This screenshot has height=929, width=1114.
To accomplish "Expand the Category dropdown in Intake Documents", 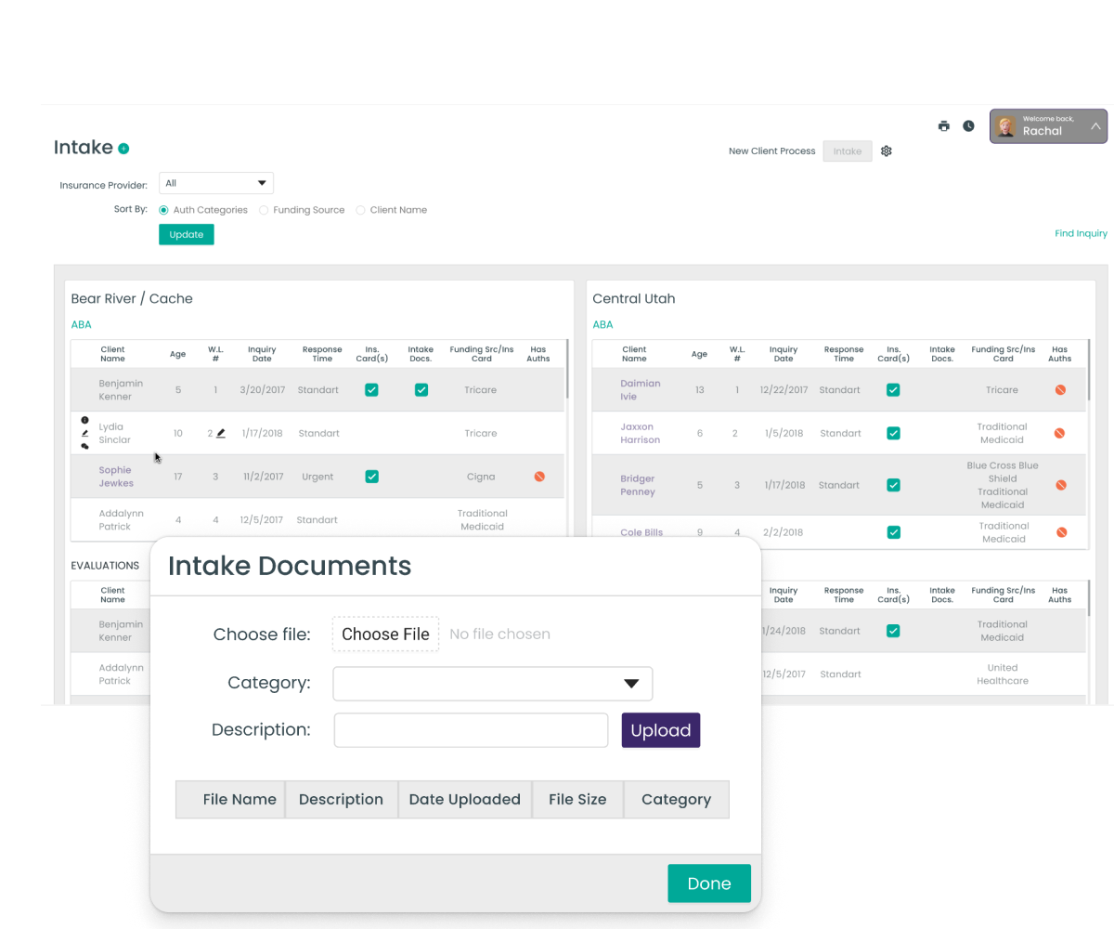I will pyautogui.click(x=493, y=684).
